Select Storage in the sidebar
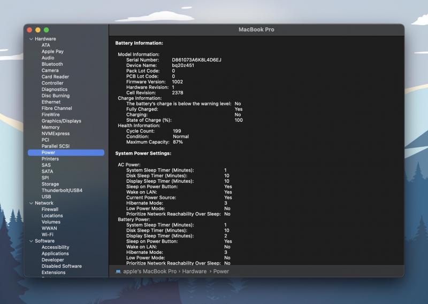The image size is (428, 304). coord(50,184)
